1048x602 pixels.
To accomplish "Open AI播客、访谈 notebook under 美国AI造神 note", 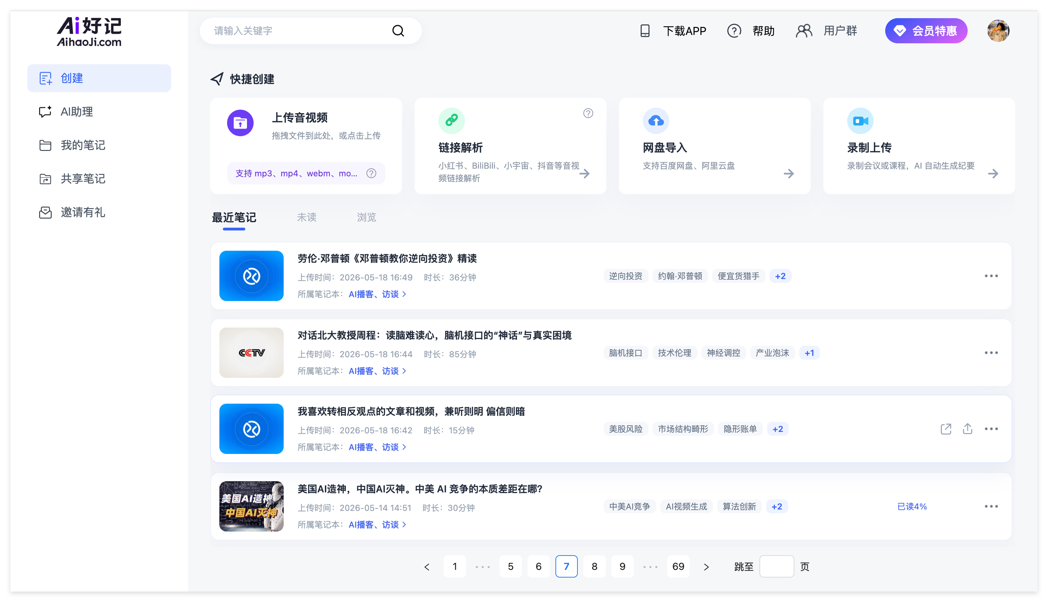I will pos(377,525).
